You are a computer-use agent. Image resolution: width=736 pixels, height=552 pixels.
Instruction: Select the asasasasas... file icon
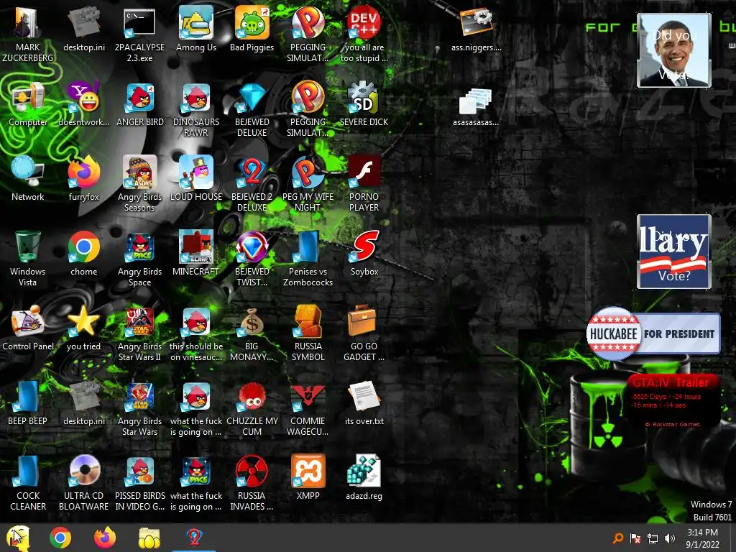coord(476,106)
